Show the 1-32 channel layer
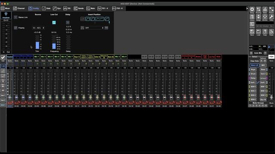This screenshot has height=154, width=275. pyautogui.click(x=3, y=66)
